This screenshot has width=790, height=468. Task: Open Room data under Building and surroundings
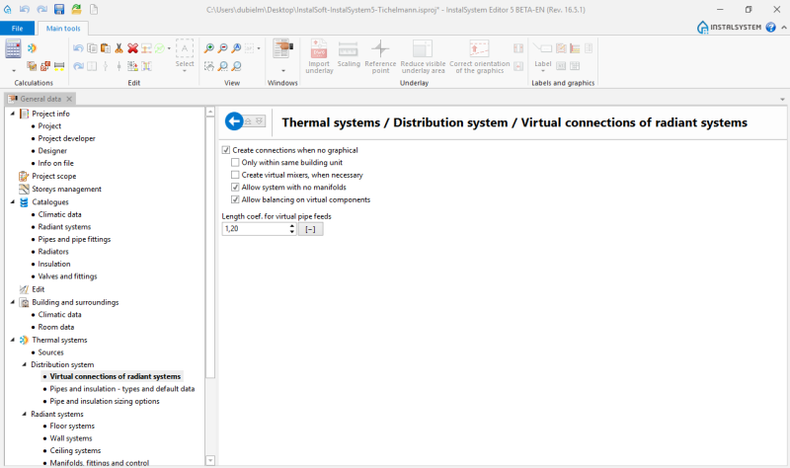tap(56, 327)
